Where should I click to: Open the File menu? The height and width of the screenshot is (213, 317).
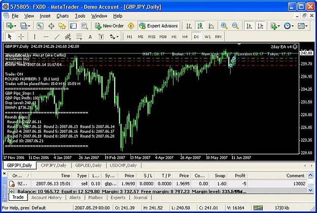[x=15, y=16]
